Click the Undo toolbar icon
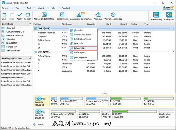176x130 pixels. (x=4, y=16)
